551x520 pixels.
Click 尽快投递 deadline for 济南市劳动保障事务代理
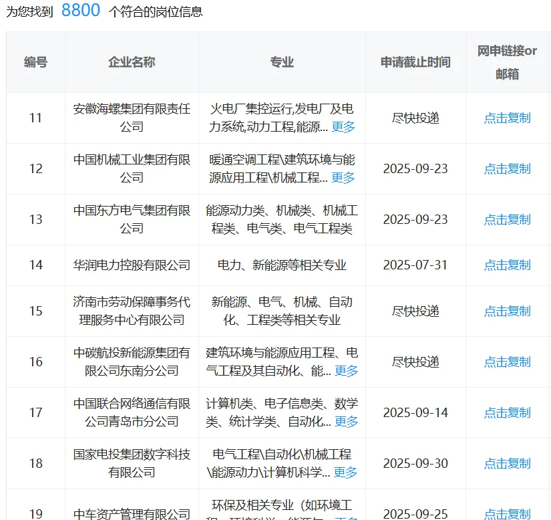pyautogui.click(x=415, y=311)
